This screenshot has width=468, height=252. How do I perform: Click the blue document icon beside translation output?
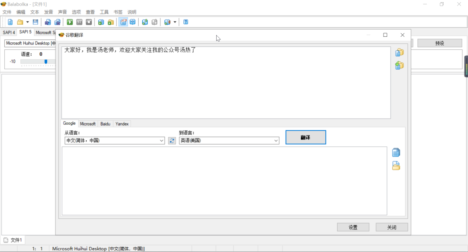point(396,152)
